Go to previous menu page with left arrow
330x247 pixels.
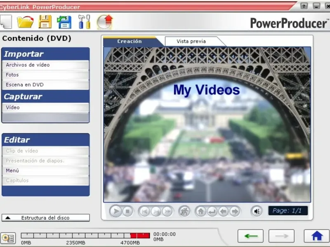point(224,212)
